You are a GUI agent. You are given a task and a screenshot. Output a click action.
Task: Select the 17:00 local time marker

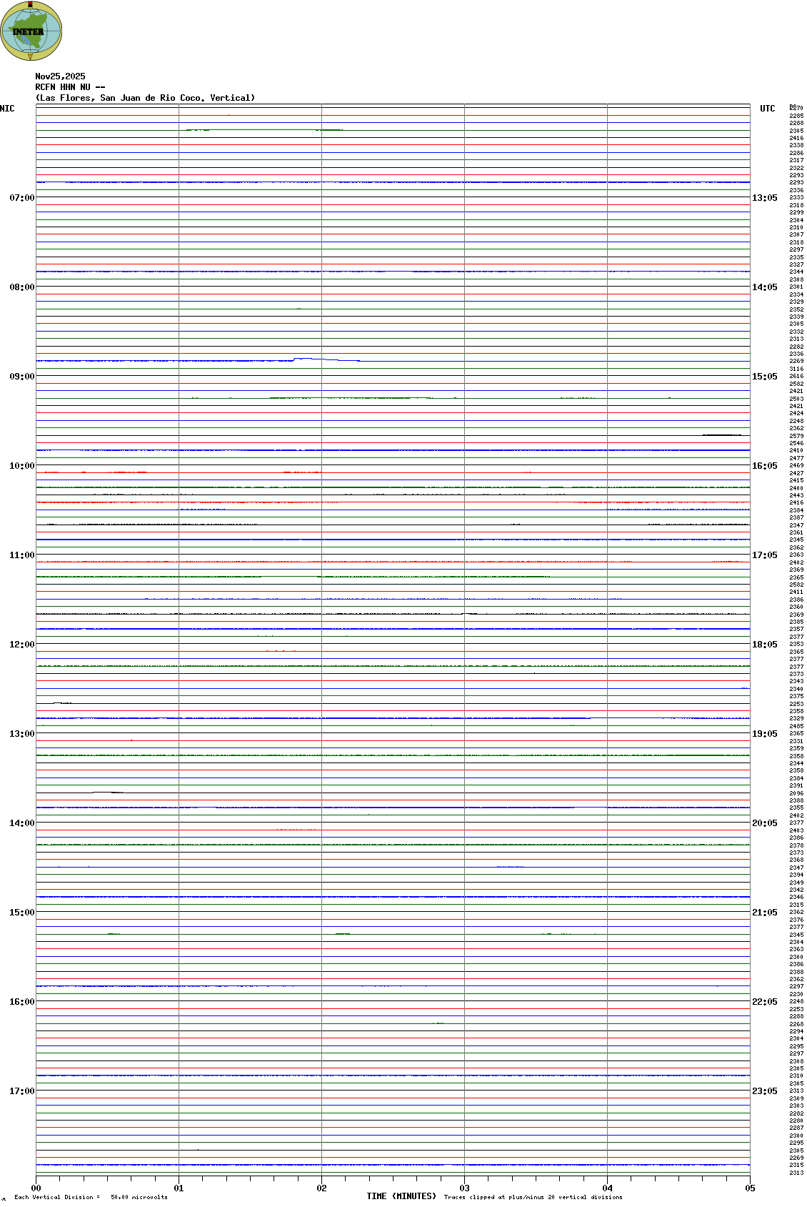[x=21, y=1091]
